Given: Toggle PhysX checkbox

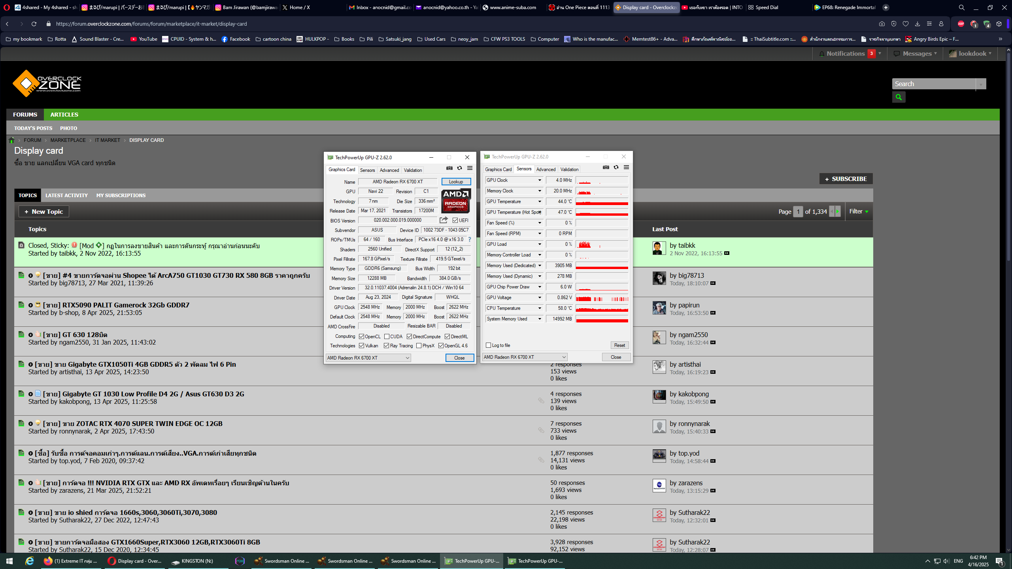Looking at the screenshot, I should [x=419, y=346].
